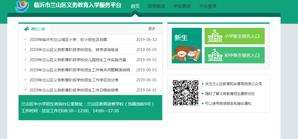Open the 政策解读 navigation item
Image resolution: width=298 pixels, height=139 pixels.
click(157, 6)
